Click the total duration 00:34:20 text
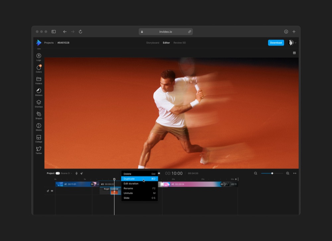This screenshot has height=241, width=332. click(x=193, y=173)
